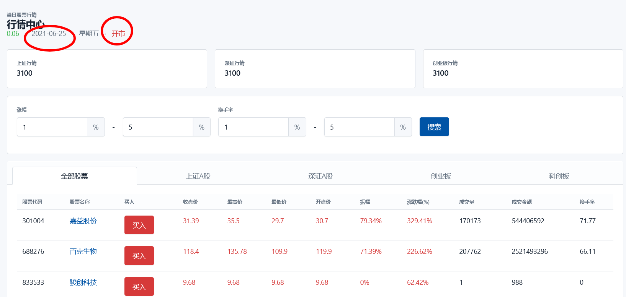
Task: Click the 深证行情 card
Action: click(315, 69)
